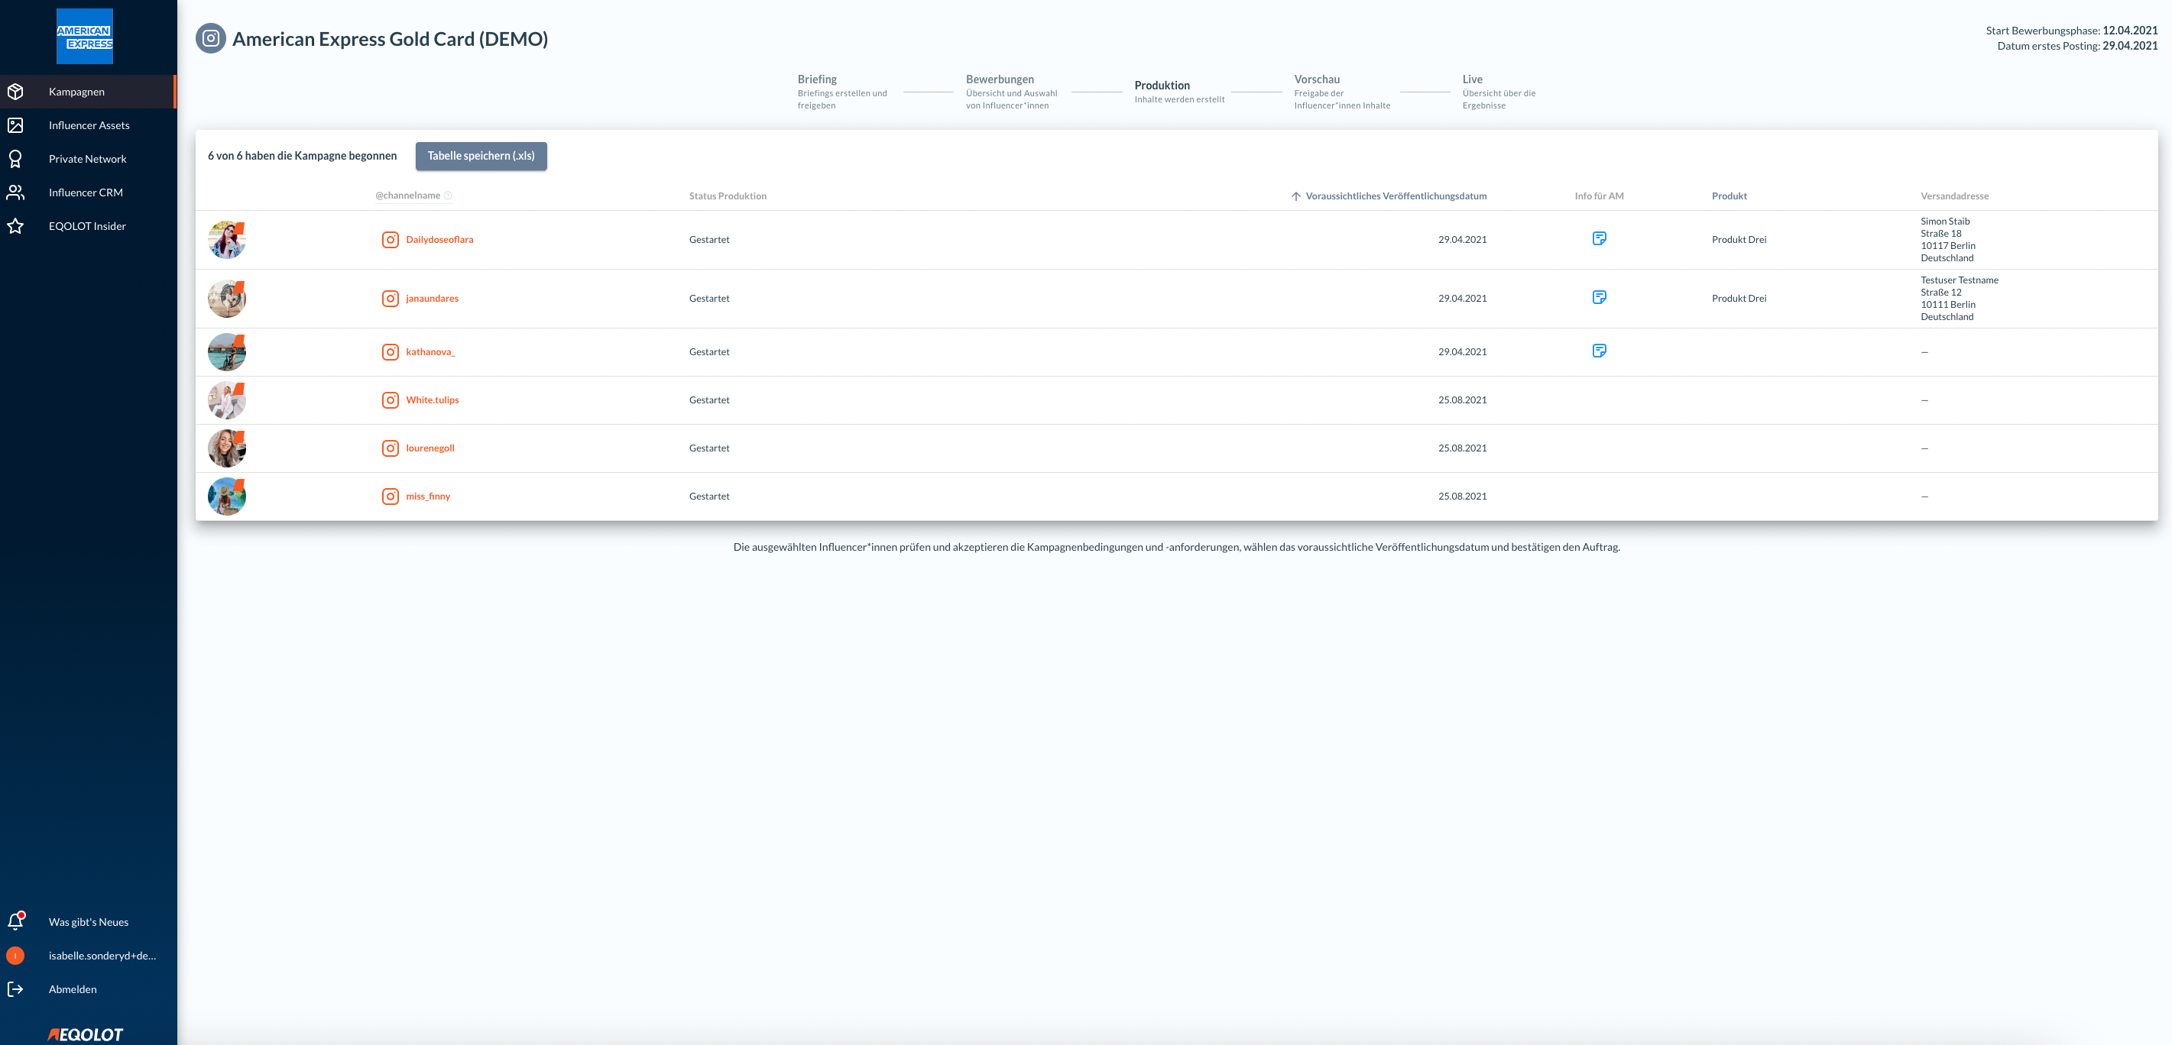This screenshot has width=2172, height=1045.
Task: Click the Abmelden logout icon
Action: pos(15,989)
